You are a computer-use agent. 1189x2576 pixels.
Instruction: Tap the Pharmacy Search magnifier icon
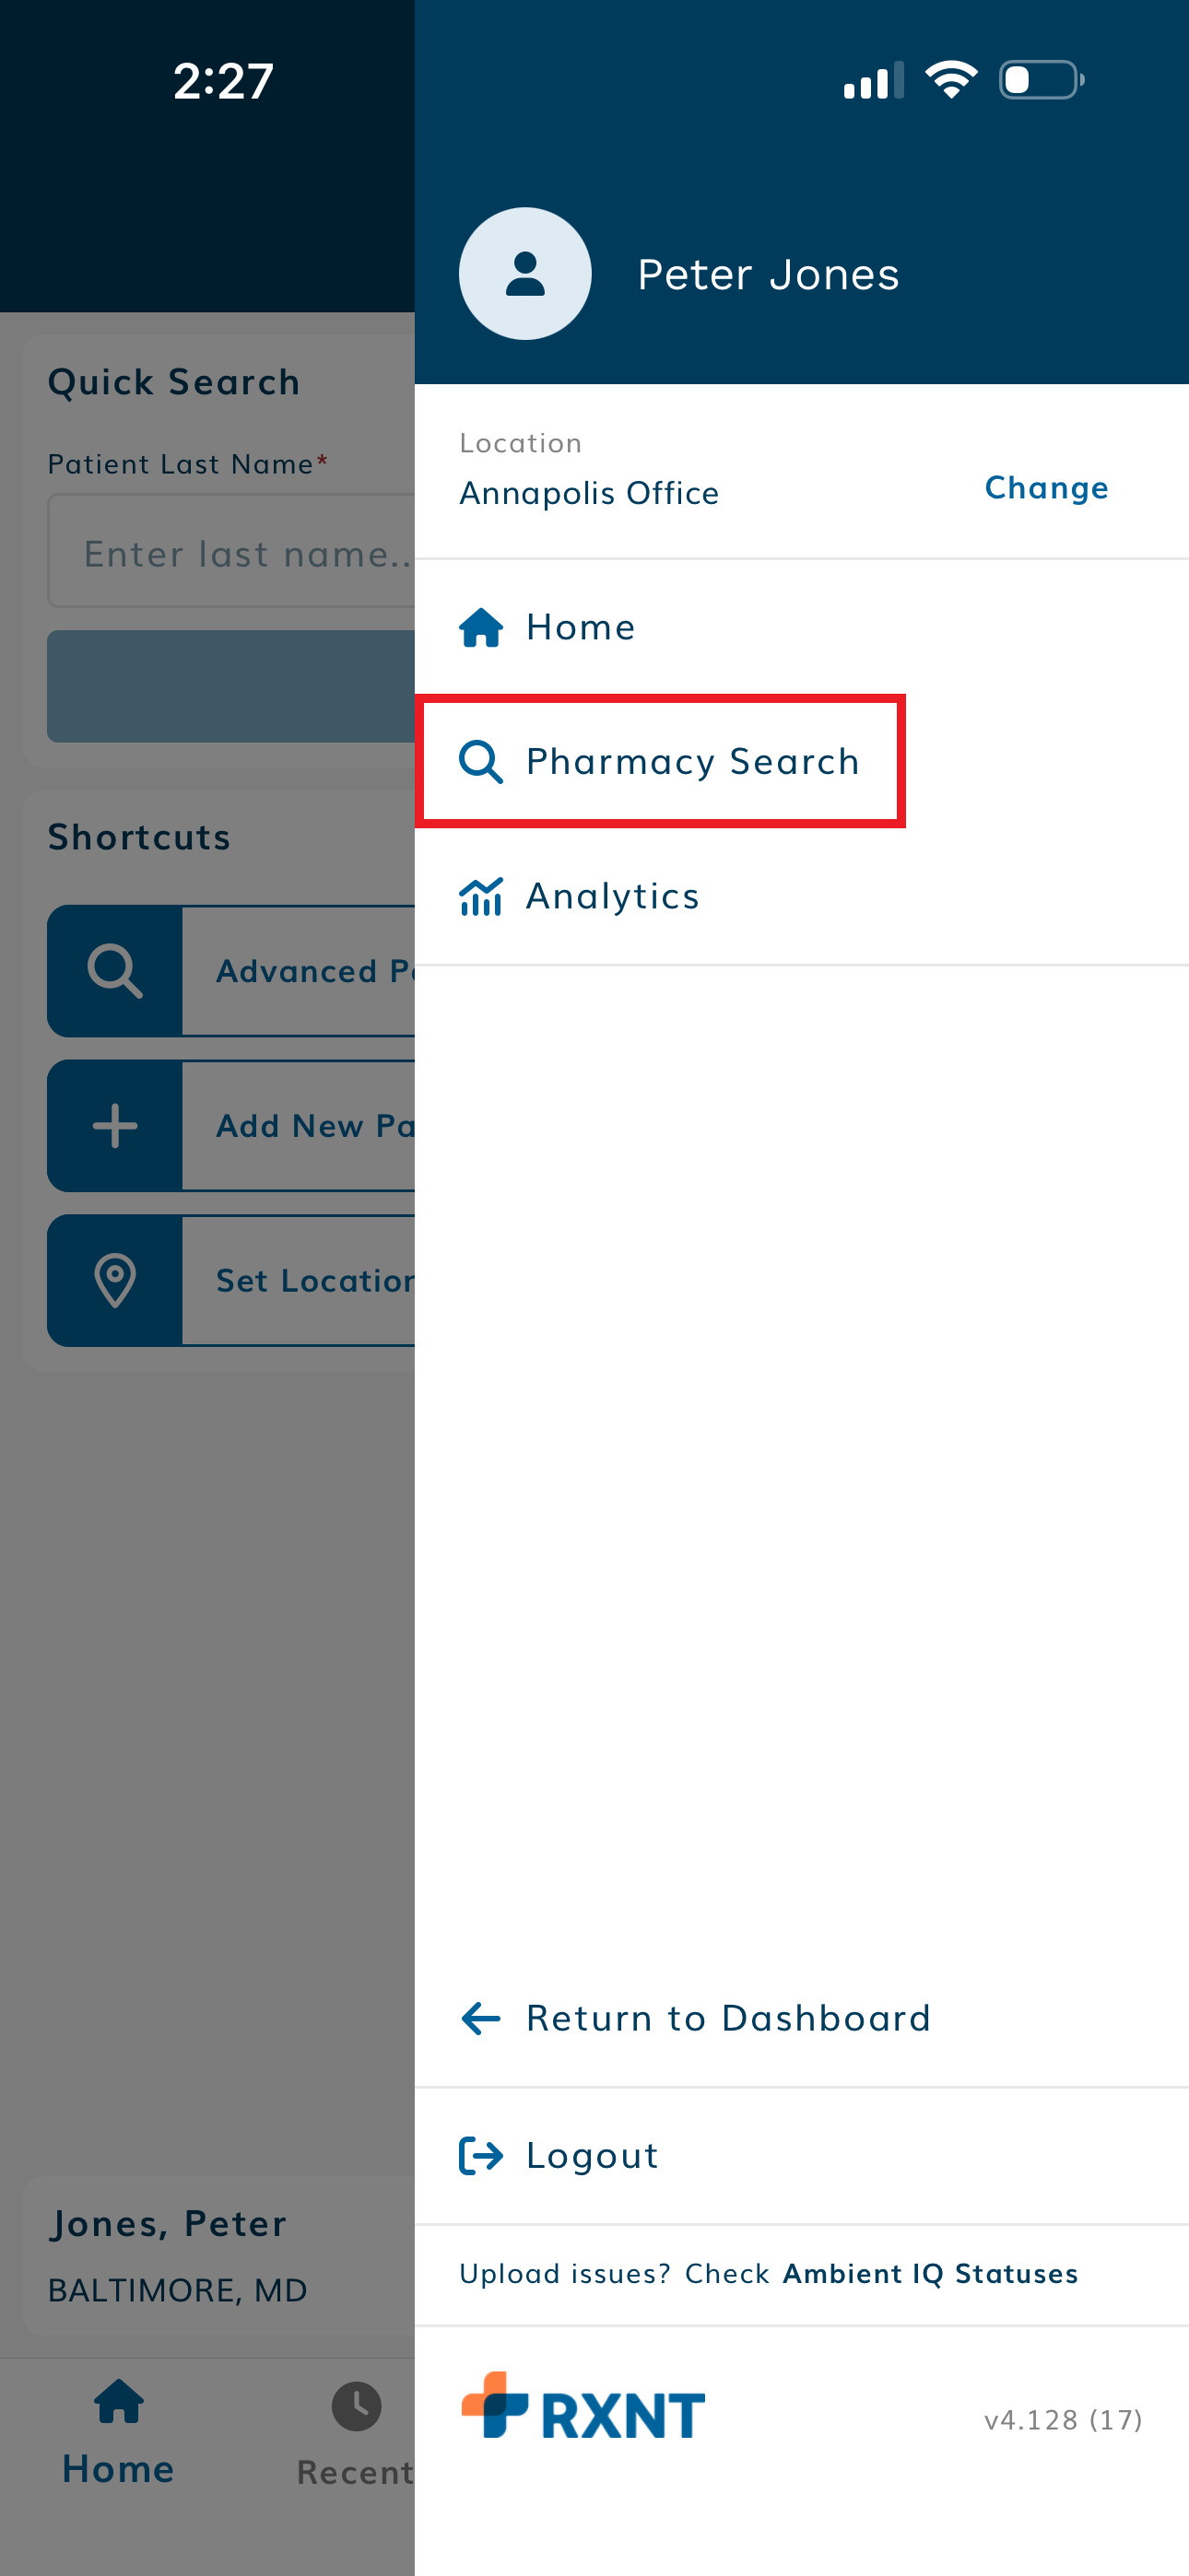tap(481, 762)
